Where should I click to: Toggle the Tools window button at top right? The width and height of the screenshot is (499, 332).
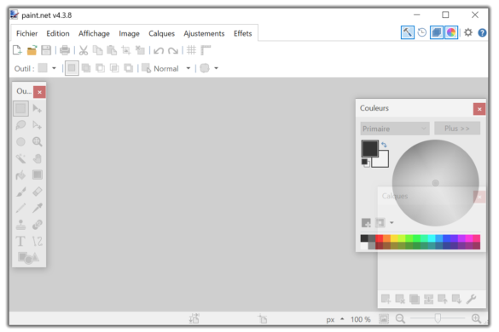(408, 32)
